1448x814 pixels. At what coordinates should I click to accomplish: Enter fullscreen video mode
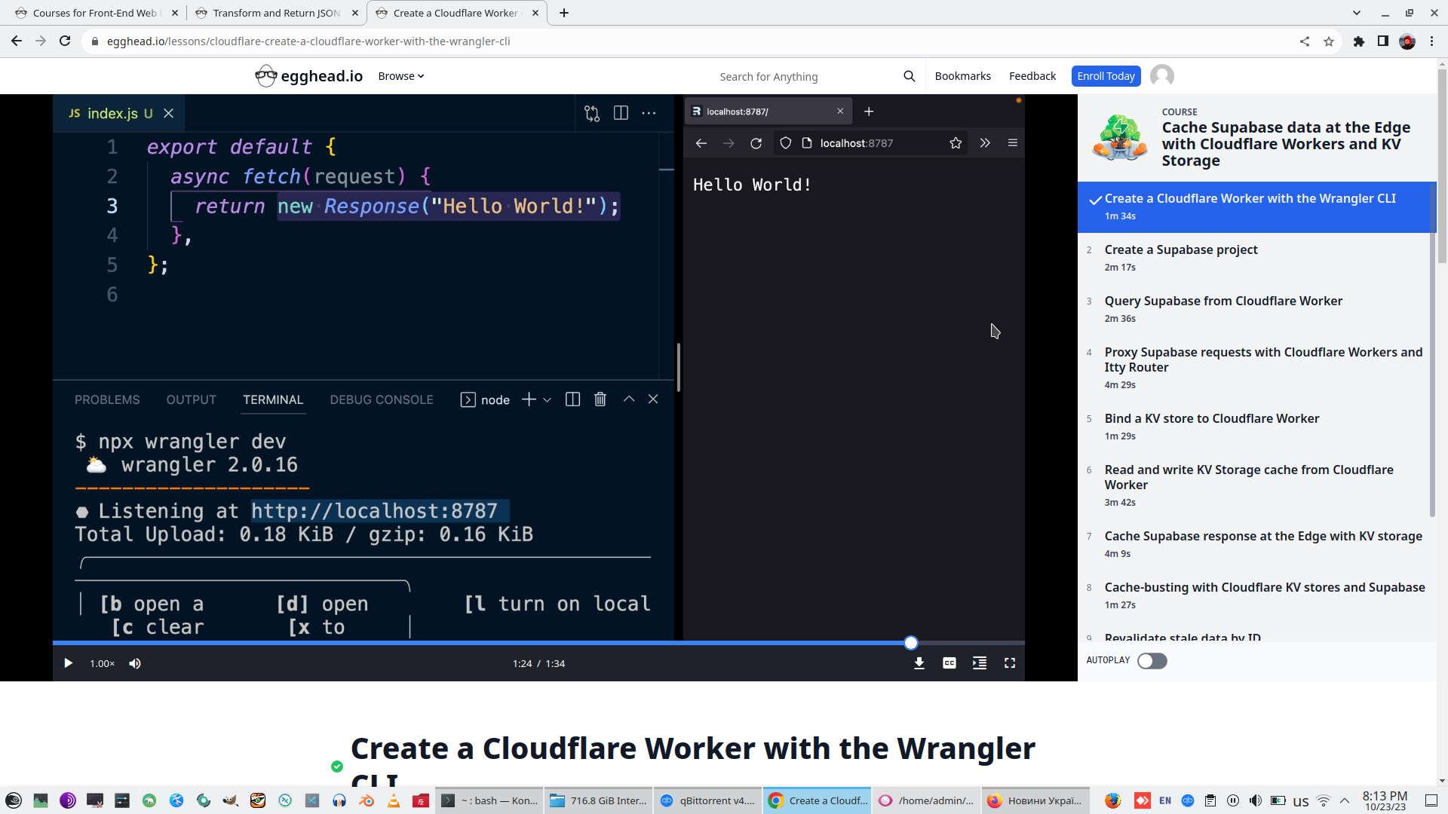point(1009,663)
